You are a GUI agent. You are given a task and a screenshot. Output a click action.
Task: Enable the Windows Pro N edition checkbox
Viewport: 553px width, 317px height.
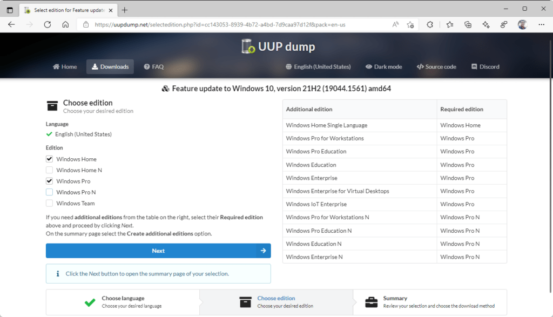[x=50, y=192]
